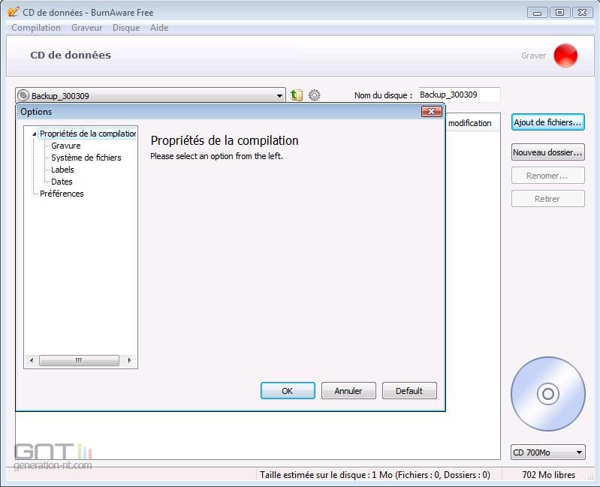Click the BurnAware app icon in title bar
This screenshot has width=600, height=487.
[13, 12]
